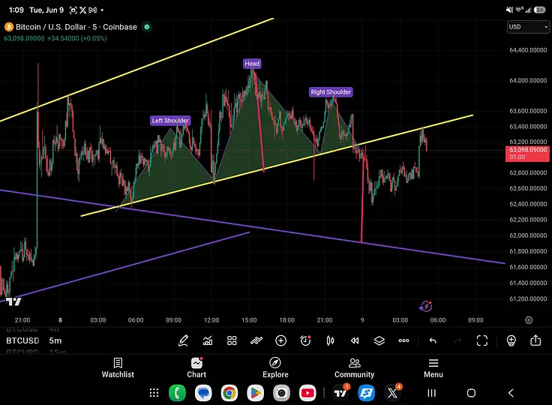Screen dimensions: 552x405
Task: Open object tree layers icon
Action: [379, 340]
